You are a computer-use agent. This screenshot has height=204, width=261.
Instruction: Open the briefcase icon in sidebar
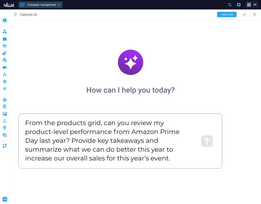click(5, 39)
